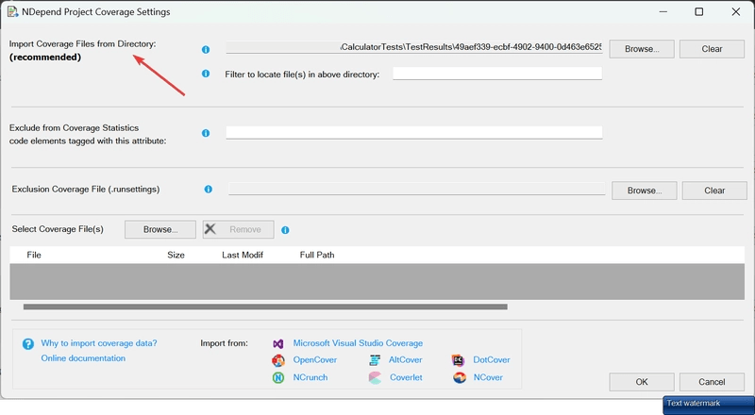Click info icon next to Filter to locate files
The image size is (755, 415).
point(206,74)
